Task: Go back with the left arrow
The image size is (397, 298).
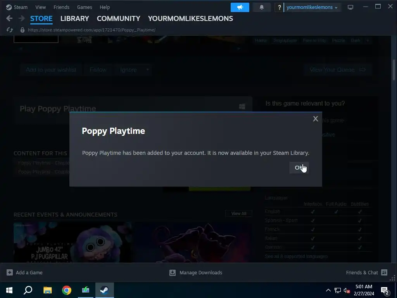Action: pyautogui.click(x=9, y=18)
